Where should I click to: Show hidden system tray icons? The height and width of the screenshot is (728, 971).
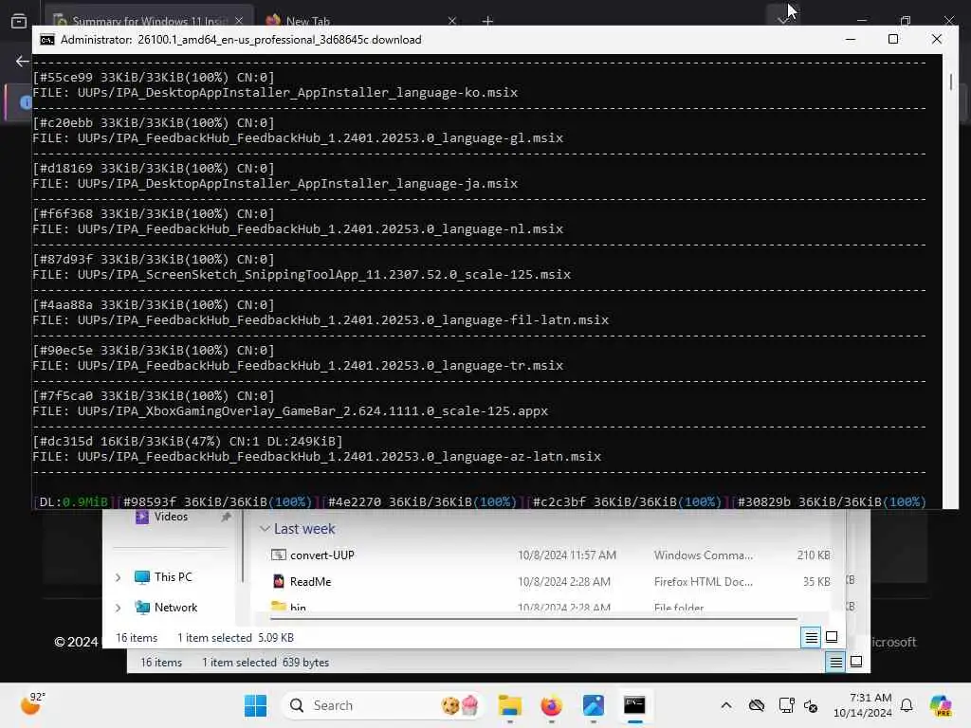(x=726, y=705)
